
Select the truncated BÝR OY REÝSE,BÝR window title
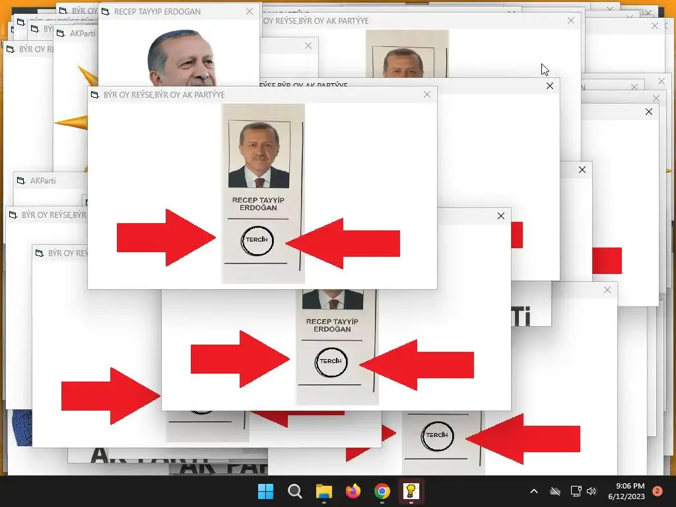pos(54,215)
